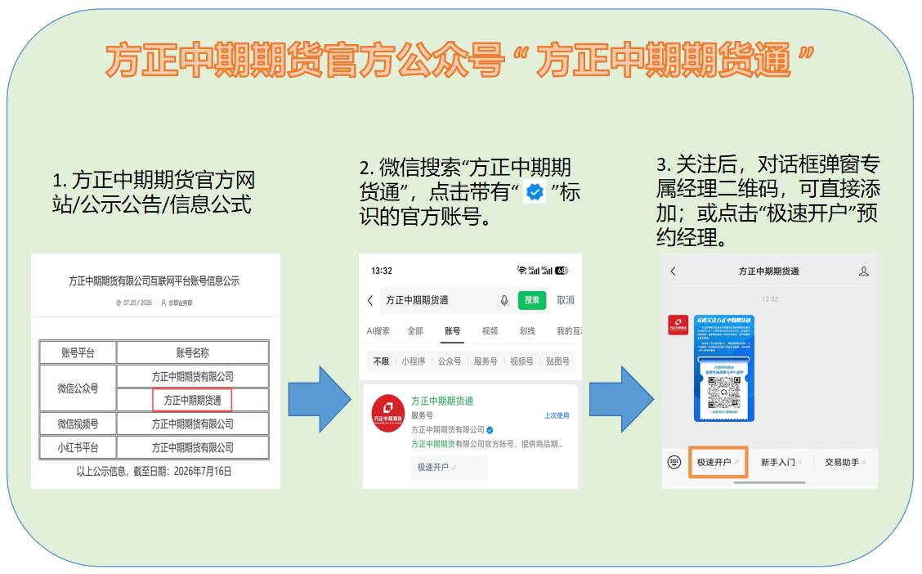Image resolution: width=922 pixels, height=574 pixels.
Task: Tap the red 方正中期期货 logo in the search result
Action: click(x=388, y=414)
